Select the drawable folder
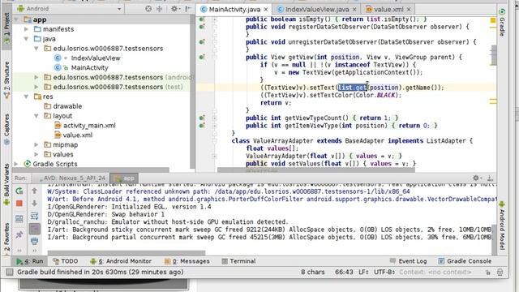This screenshot has width=519, height=292. (x=67, y=106)
